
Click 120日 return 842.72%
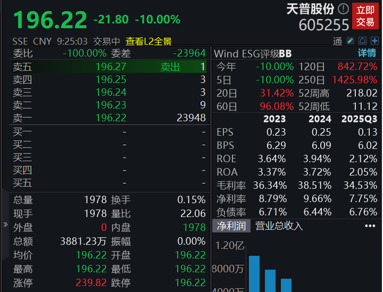[x=357, y=66]
